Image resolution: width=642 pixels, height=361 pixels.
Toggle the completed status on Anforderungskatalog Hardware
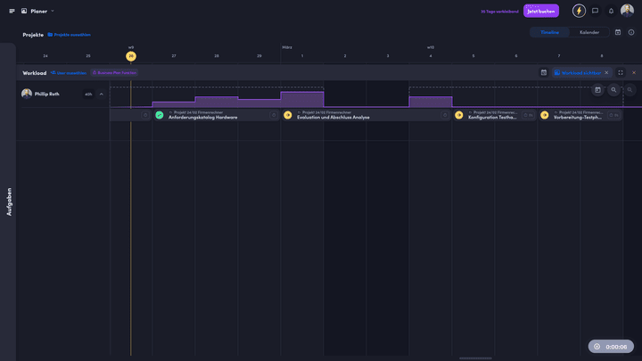(160, 115)
